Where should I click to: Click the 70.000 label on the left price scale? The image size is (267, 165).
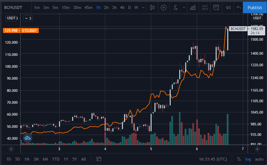(12, 102)
